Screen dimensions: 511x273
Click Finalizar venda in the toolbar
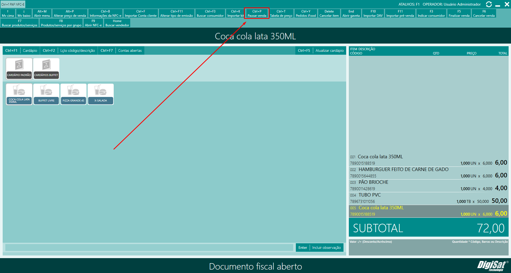click(x=459, y=14)
